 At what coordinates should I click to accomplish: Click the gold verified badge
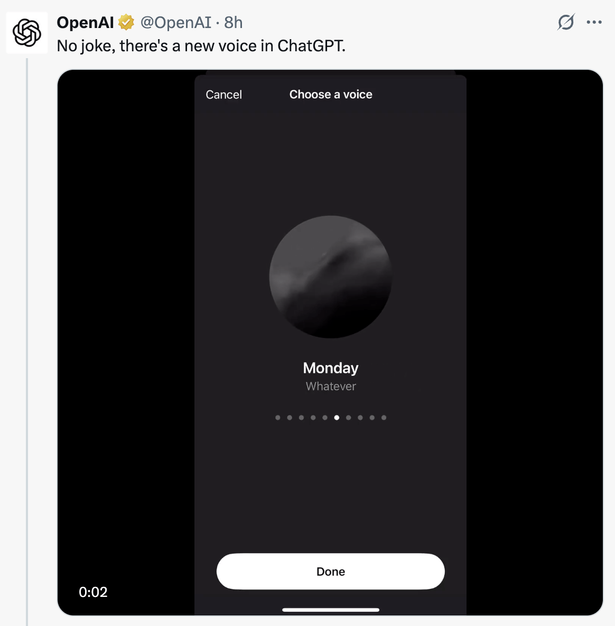(126, 22)
